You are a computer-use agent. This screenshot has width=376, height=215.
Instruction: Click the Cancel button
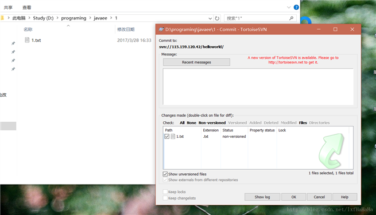(319, 197)
